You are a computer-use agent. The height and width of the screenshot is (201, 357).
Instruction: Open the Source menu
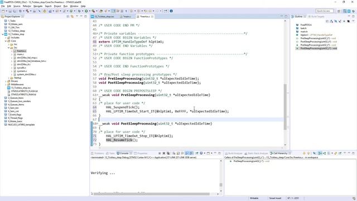17,6
